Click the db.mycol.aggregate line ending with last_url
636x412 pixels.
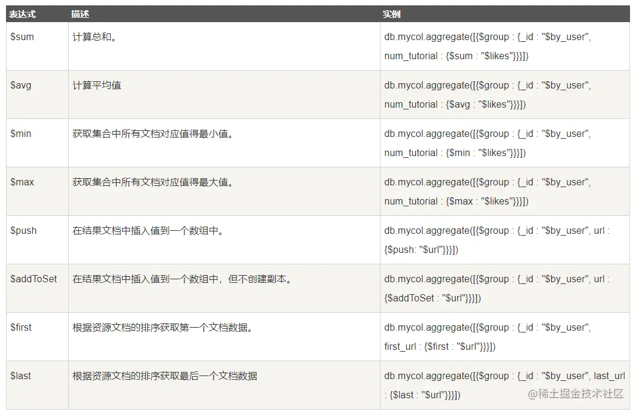[x=504, y=376]
